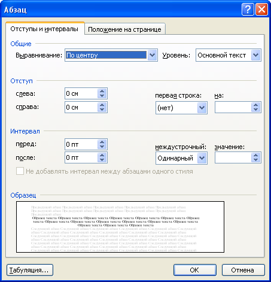Decrease the значение spacing amount
The image size is (271, 282).
[256, 160]
